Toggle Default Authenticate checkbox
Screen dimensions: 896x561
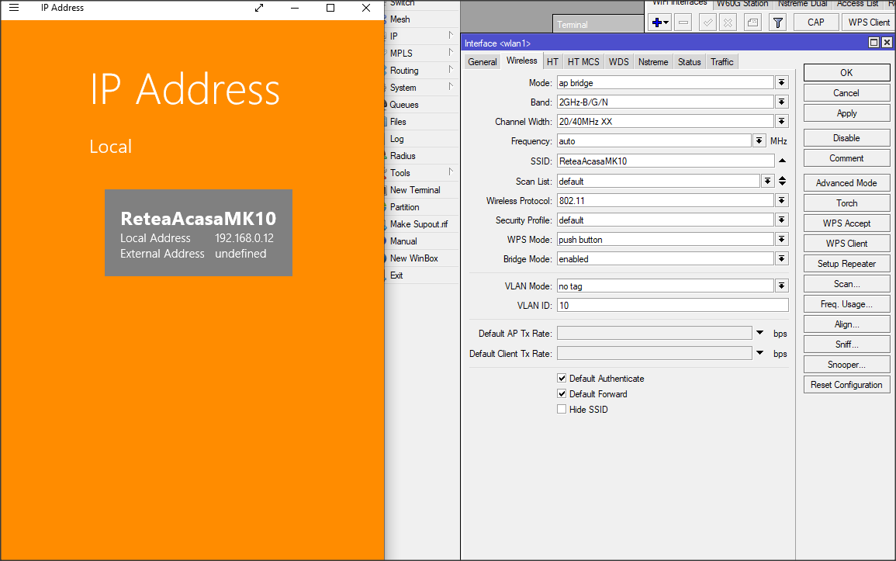(562, 378)
